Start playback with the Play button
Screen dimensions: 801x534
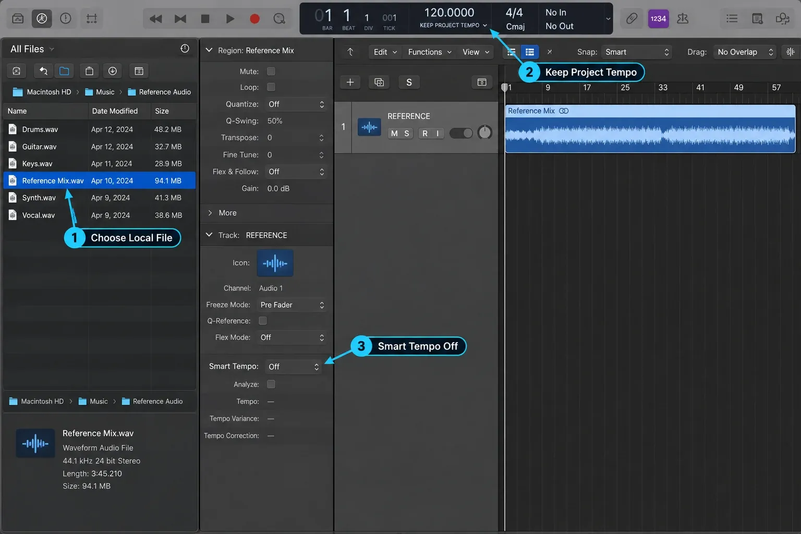point(230,19)
